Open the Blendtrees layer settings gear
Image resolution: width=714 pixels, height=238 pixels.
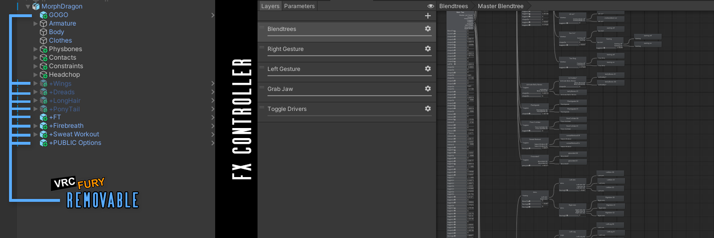[x=427, y=29]
